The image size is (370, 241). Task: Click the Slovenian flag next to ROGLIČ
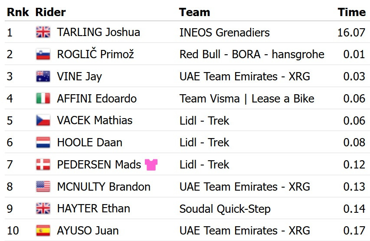pyautogui.click(x=43, y=54)
